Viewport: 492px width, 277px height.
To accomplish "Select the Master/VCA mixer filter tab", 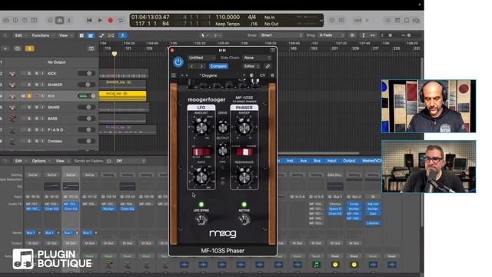I will click(372, 161).
